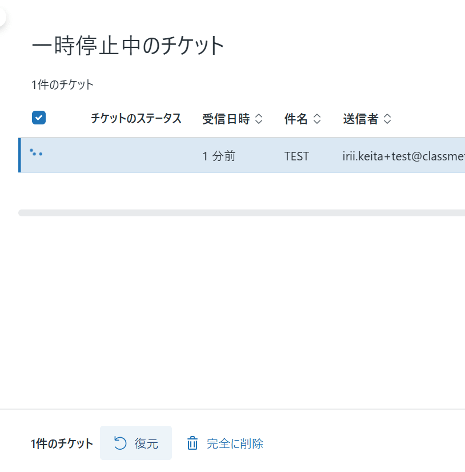The height and width of the screenshot is (472, 465).
Task: Click the horizontal scrollbar below the ticket list
Action: point(240,212)
